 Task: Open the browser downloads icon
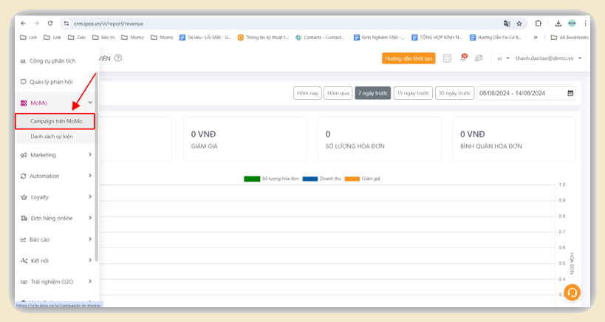pos(558,24)
